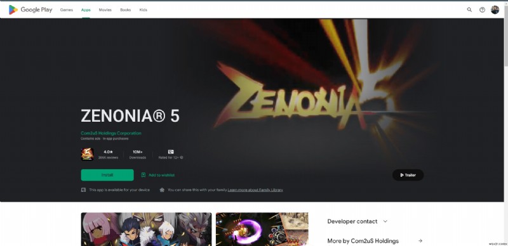Screen dimensions: 508x246
Task: Open the account profile avatar
Action: pos(495,10)
